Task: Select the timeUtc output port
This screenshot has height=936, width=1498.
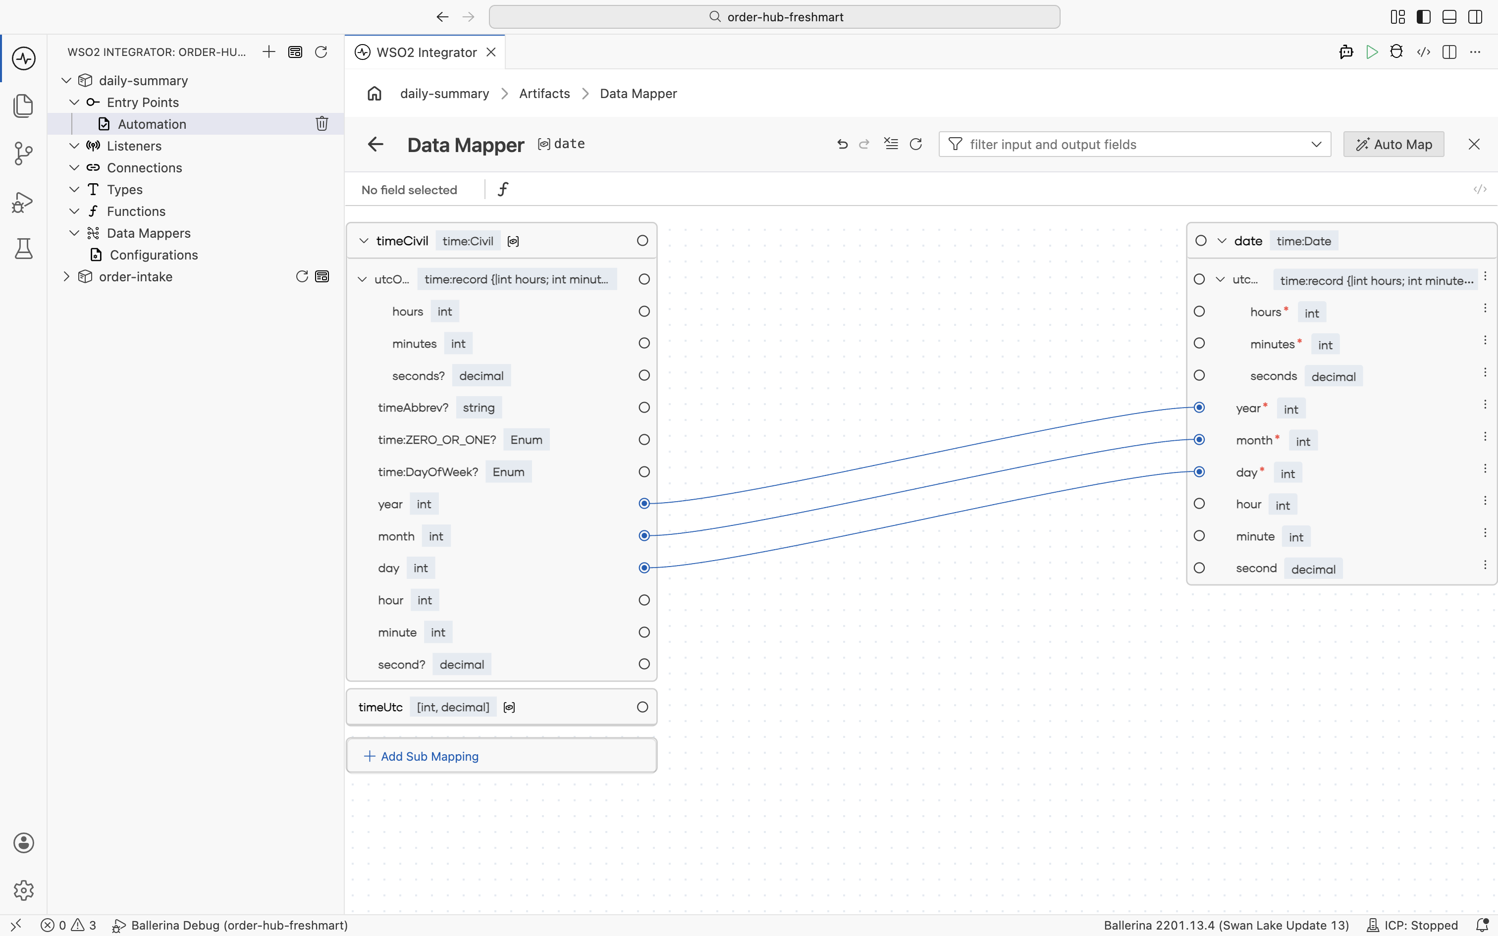Action: click(642, 707)
